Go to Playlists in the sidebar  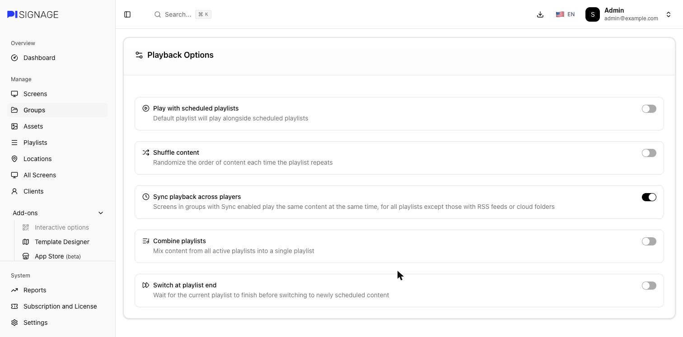point(57,143)
